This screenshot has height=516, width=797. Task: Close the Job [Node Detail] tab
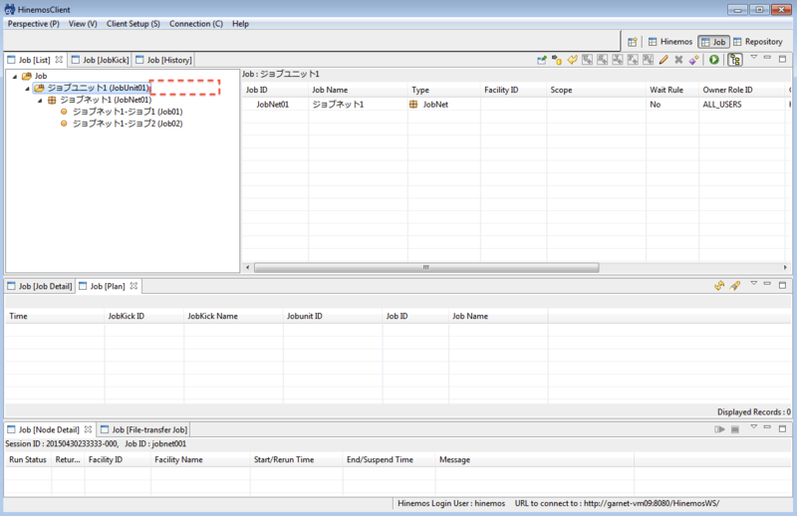click(x=88, y=429)
